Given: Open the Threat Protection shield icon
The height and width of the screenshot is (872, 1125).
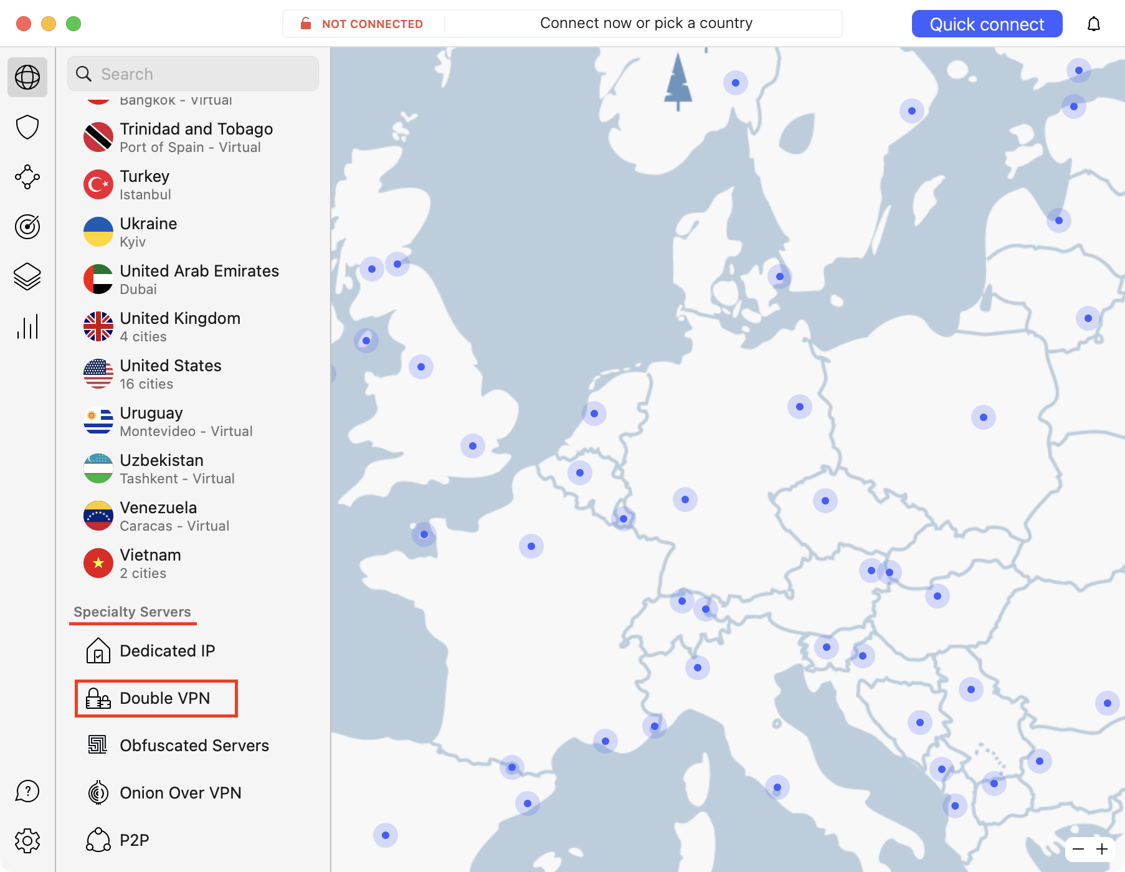Looking at the screenshot, I should pyautogui.click(x=27, y=127).
